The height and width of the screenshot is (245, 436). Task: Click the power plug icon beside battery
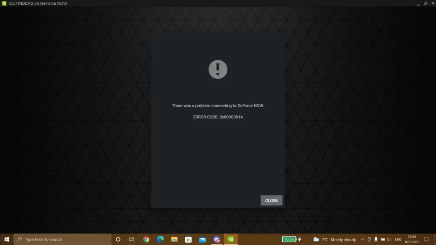tap(299, 239)
